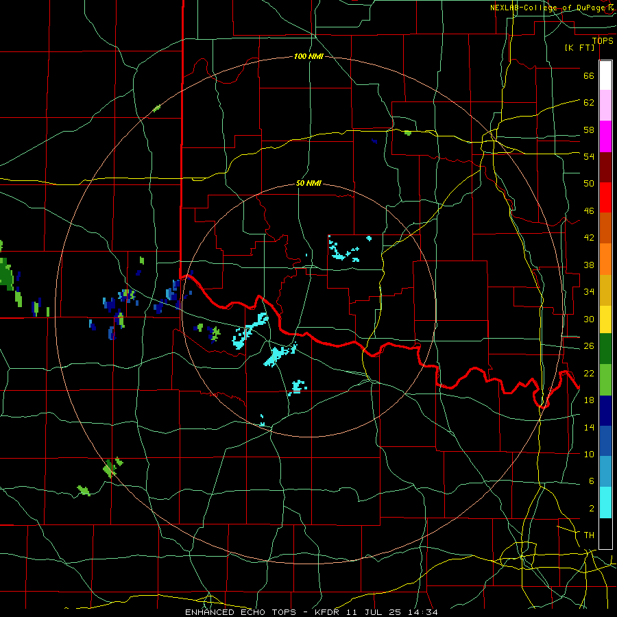The width and height of the screenshot is (617, 617).
Task: Click the "14:34" timestamp in caption
Action: [x=422, y=612]
